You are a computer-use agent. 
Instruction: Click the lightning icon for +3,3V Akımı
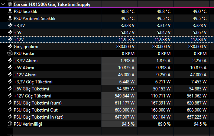click(x=10, y=60)
